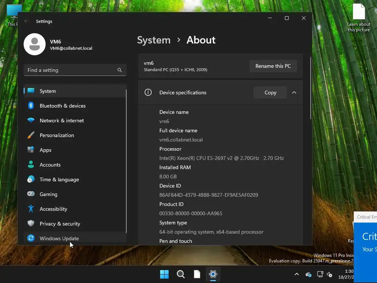Click the Intel Xeon processor value
This screenshot has height=283, width=377.
(221, 158)
